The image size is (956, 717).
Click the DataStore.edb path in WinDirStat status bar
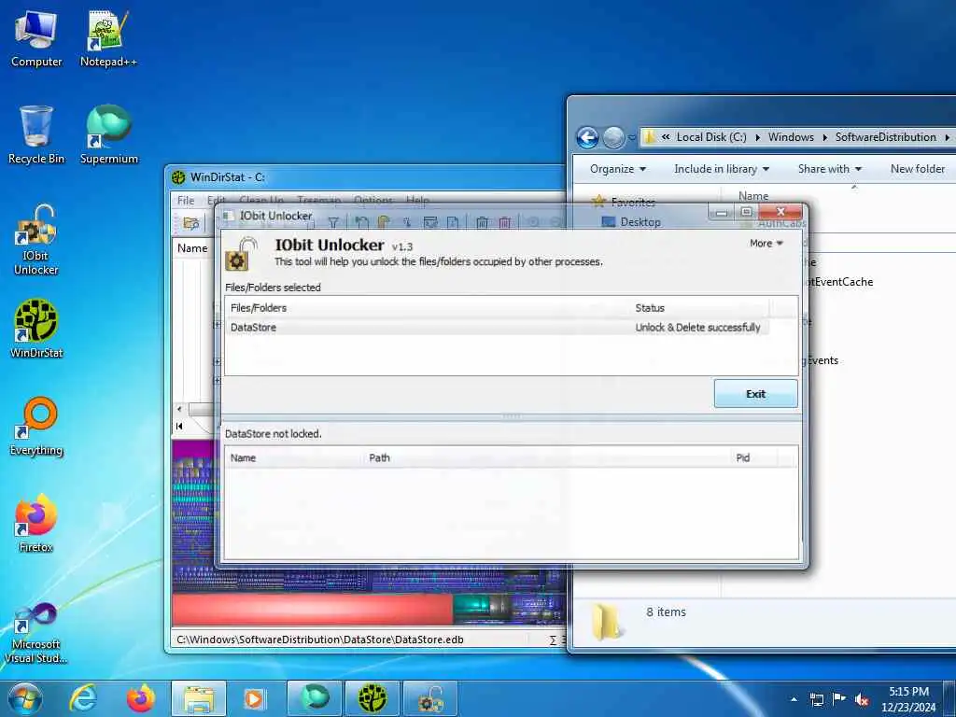click(x=320, y=640)
